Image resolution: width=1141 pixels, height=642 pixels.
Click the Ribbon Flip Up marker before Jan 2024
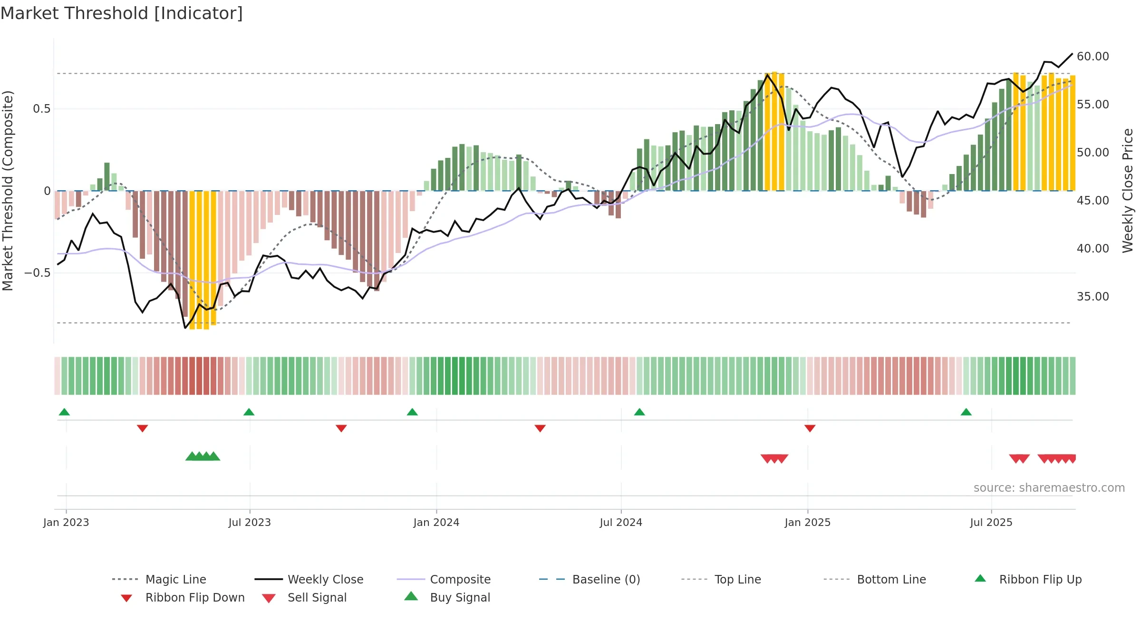[412, 412]
